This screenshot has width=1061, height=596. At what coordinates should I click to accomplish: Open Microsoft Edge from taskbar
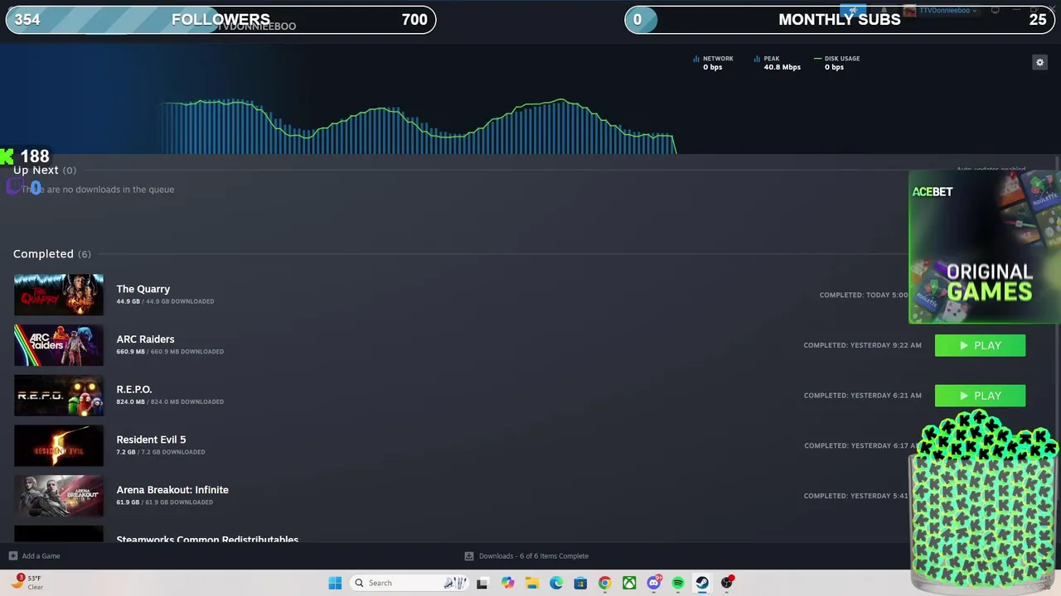point(556,583)
